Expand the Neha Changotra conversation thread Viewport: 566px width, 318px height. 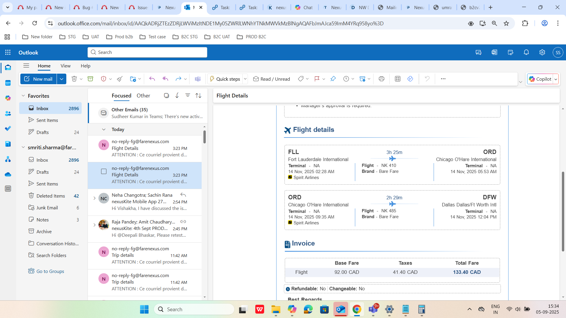pyautogui.click(x=94, y=198)
